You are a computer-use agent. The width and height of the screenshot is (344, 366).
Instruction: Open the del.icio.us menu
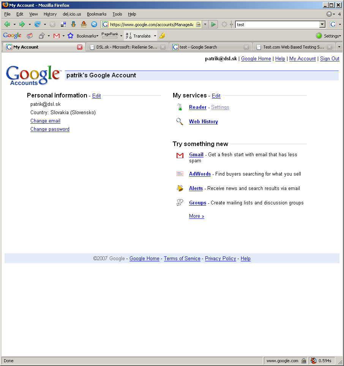pyautogui.click(x=72, y=14)
